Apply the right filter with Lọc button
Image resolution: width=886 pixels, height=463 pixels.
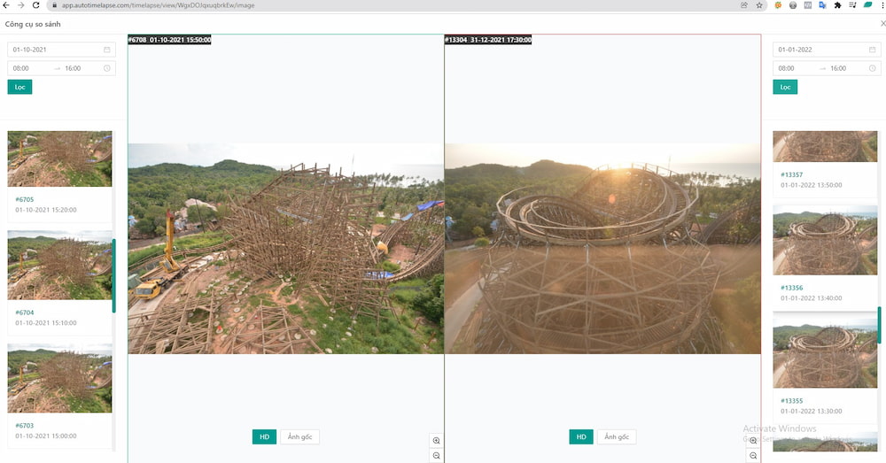(x=785, y=87)
